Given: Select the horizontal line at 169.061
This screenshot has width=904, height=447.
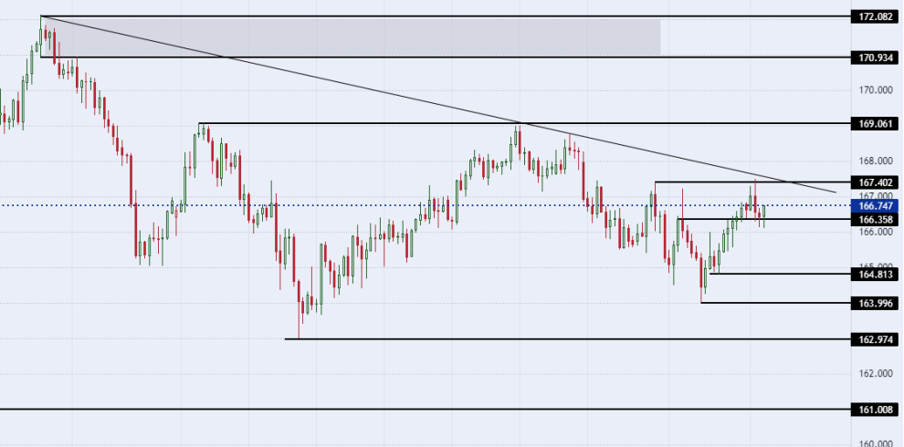Looking at the screenshot, I should tap(457, 123).
